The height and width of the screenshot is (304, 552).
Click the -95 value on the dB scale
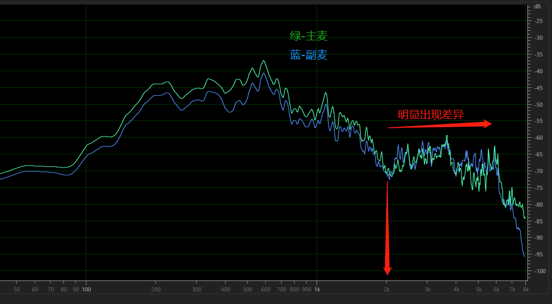[x=538, y=254]
